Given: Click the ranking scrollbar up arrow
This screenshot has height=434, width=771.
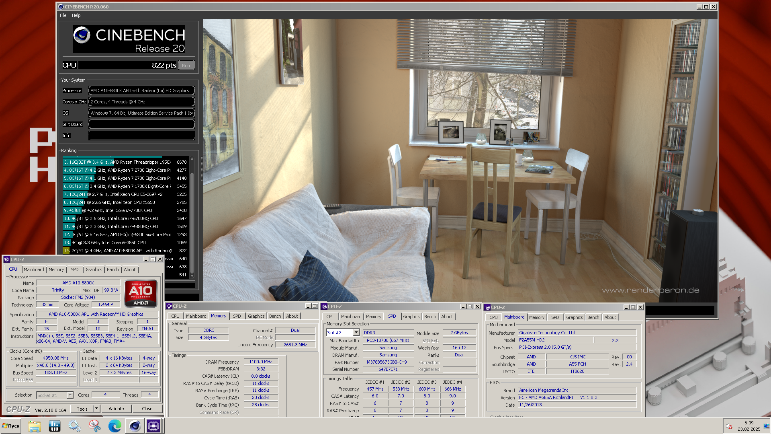Looking at the screenshot, I should (x=192, y=159).
